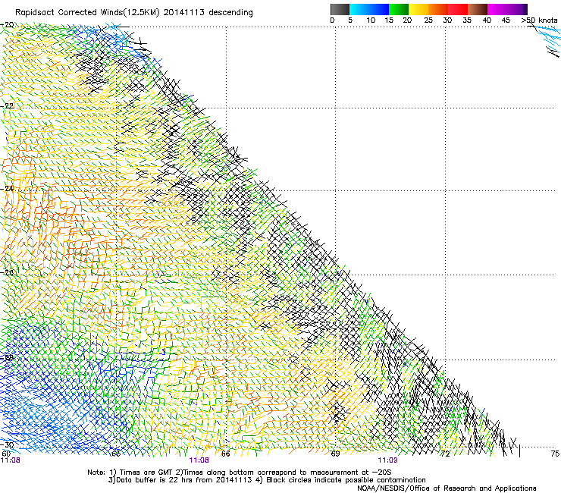Click the '-30' latitude label
This screenshot has height=493, width=561.
8,444
